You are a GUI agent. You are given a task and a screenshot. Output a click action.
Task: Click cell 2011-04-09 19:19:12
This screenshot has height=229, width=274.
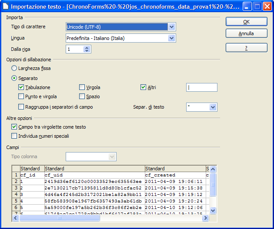(175, 194)
